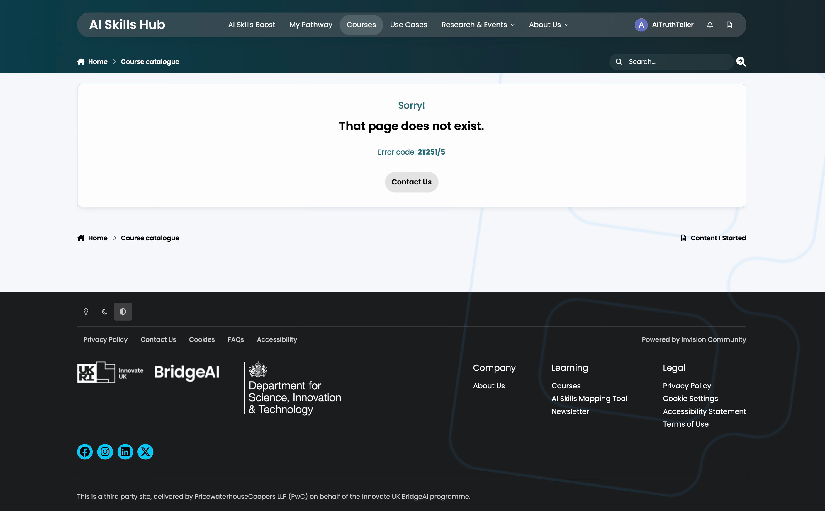825x511 pixels.
Task: Enable dark mode moon toggle
Action: click(104, 311)
